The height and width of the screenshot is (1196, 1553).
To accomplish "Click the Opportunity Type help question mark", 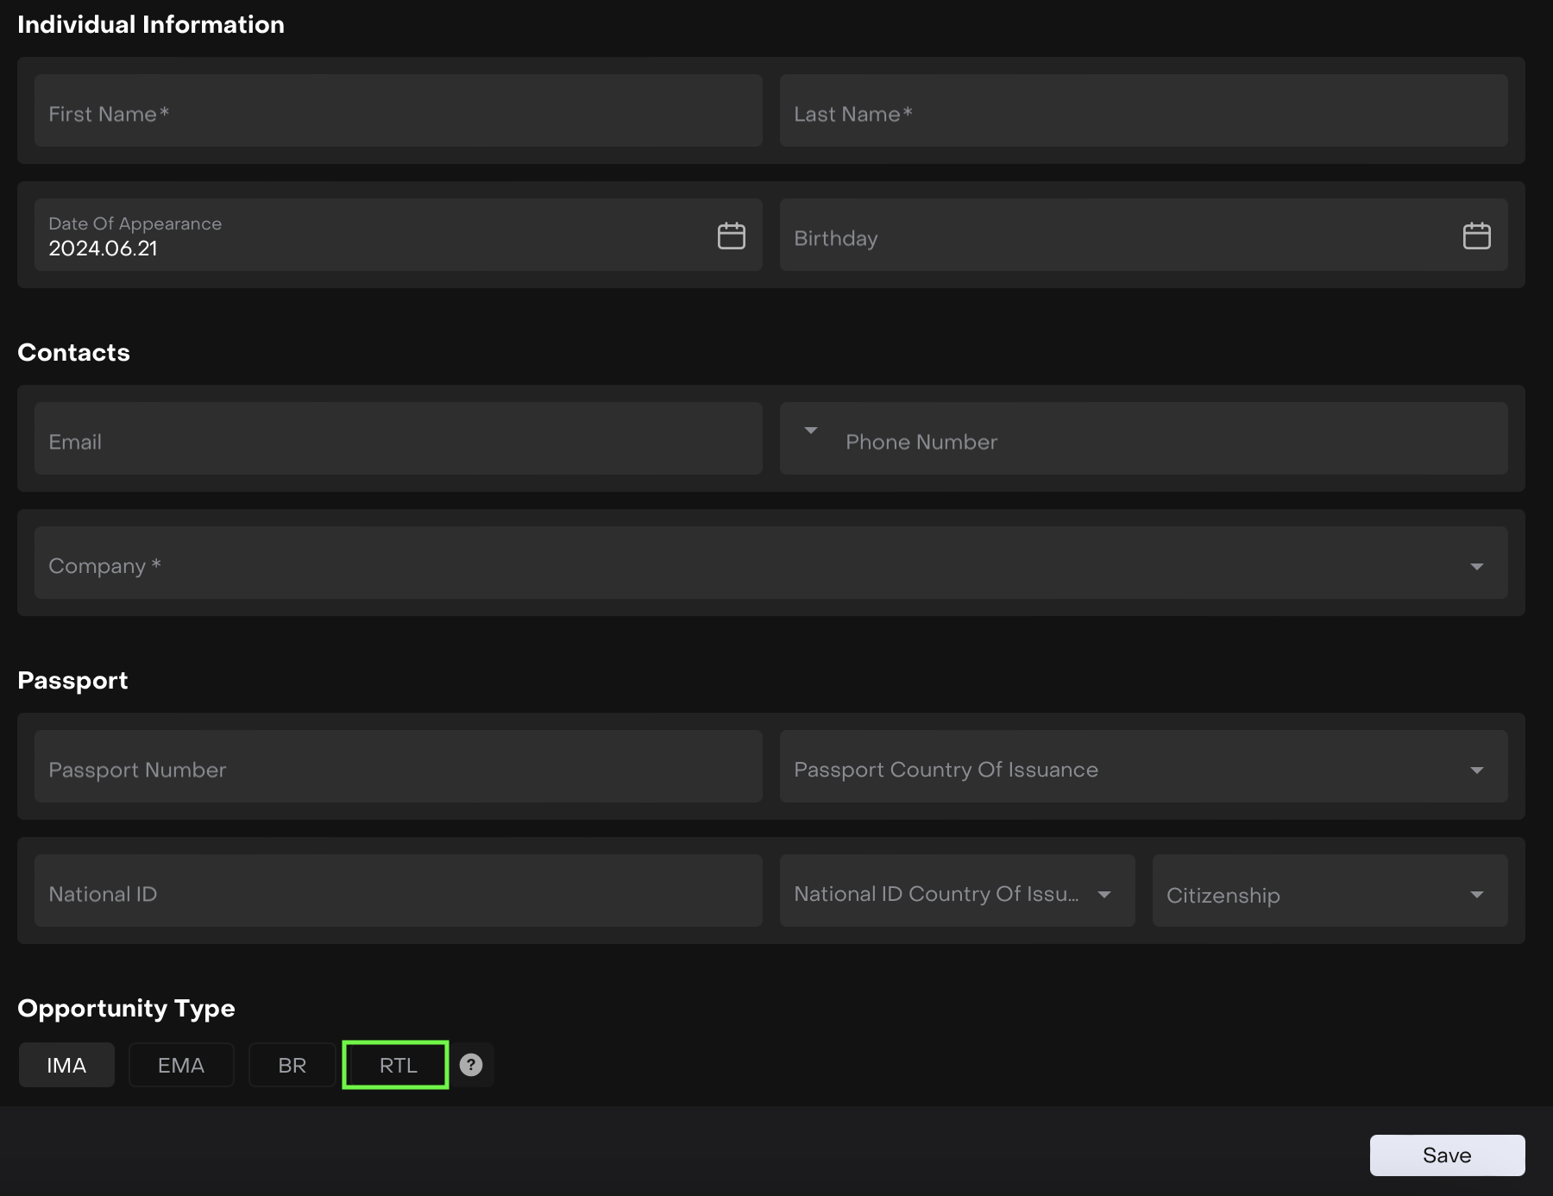I will pyautogui.click(x=471, y=1065).
